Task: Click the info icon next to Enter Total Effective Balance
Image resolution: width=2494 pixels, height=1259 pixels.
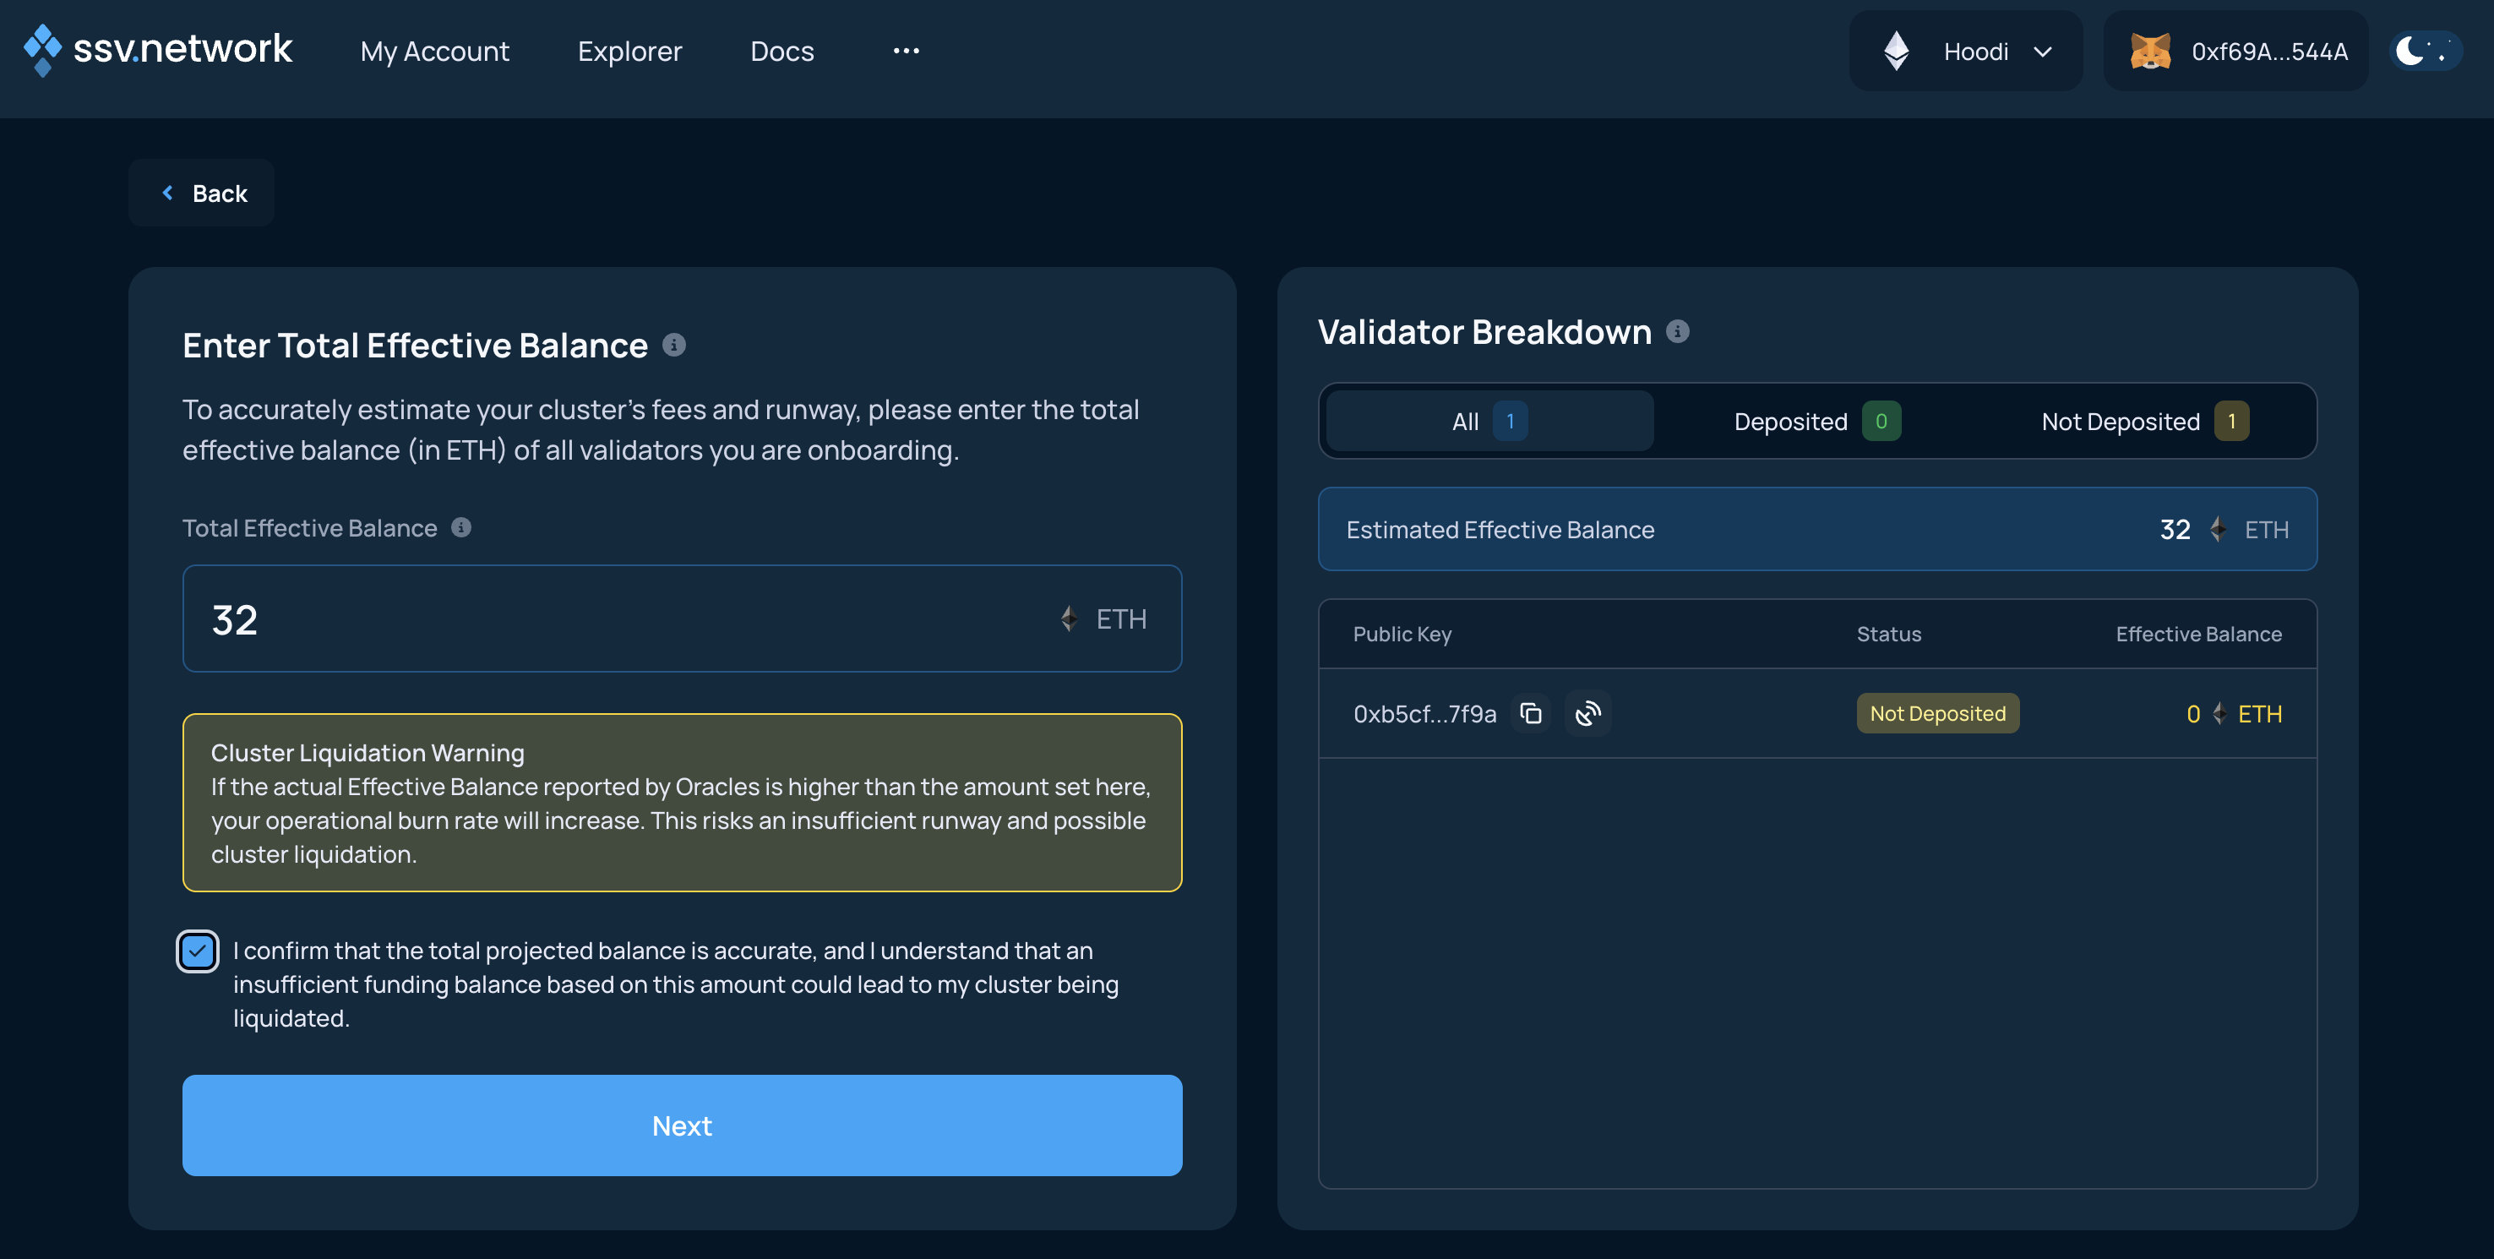Action: [x=675, y=345]
